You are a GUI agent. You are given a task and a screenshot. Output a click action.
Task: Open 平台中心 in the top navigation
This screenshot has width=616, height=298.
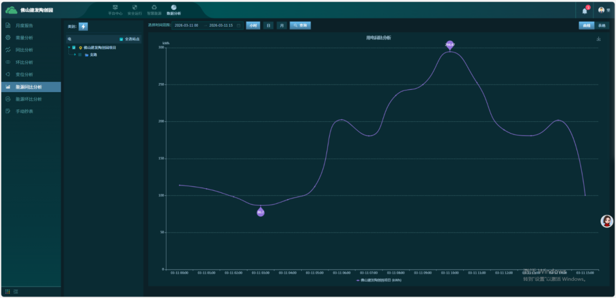tap(115, 10)
